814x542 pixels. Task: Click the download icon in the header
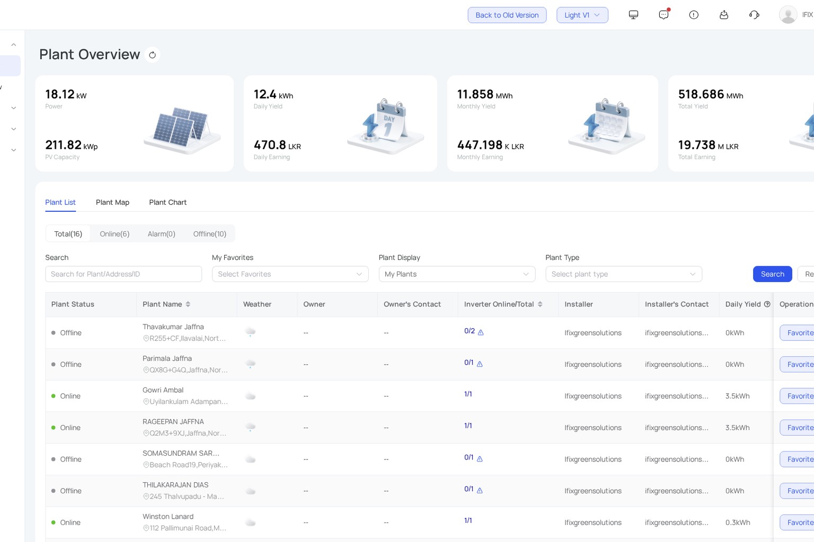point(724,15)
